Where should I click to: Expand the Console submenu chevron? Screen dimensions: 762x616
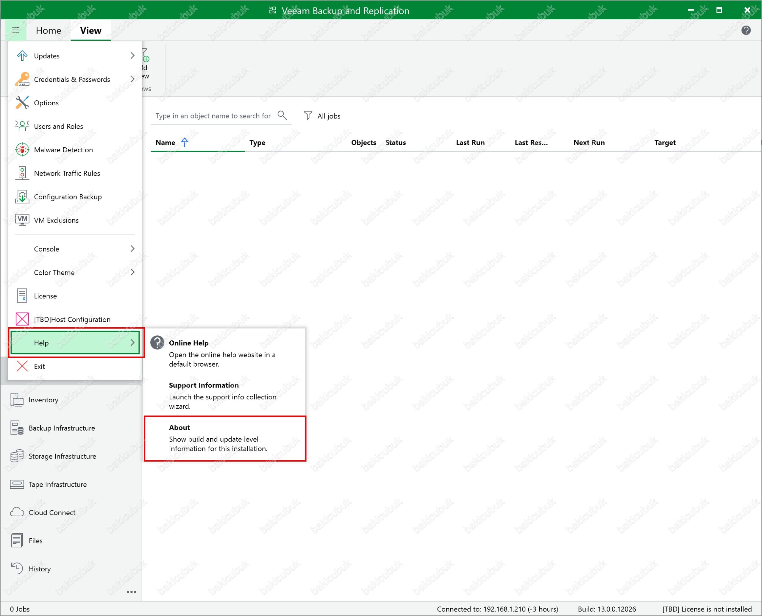pos(132,249)
